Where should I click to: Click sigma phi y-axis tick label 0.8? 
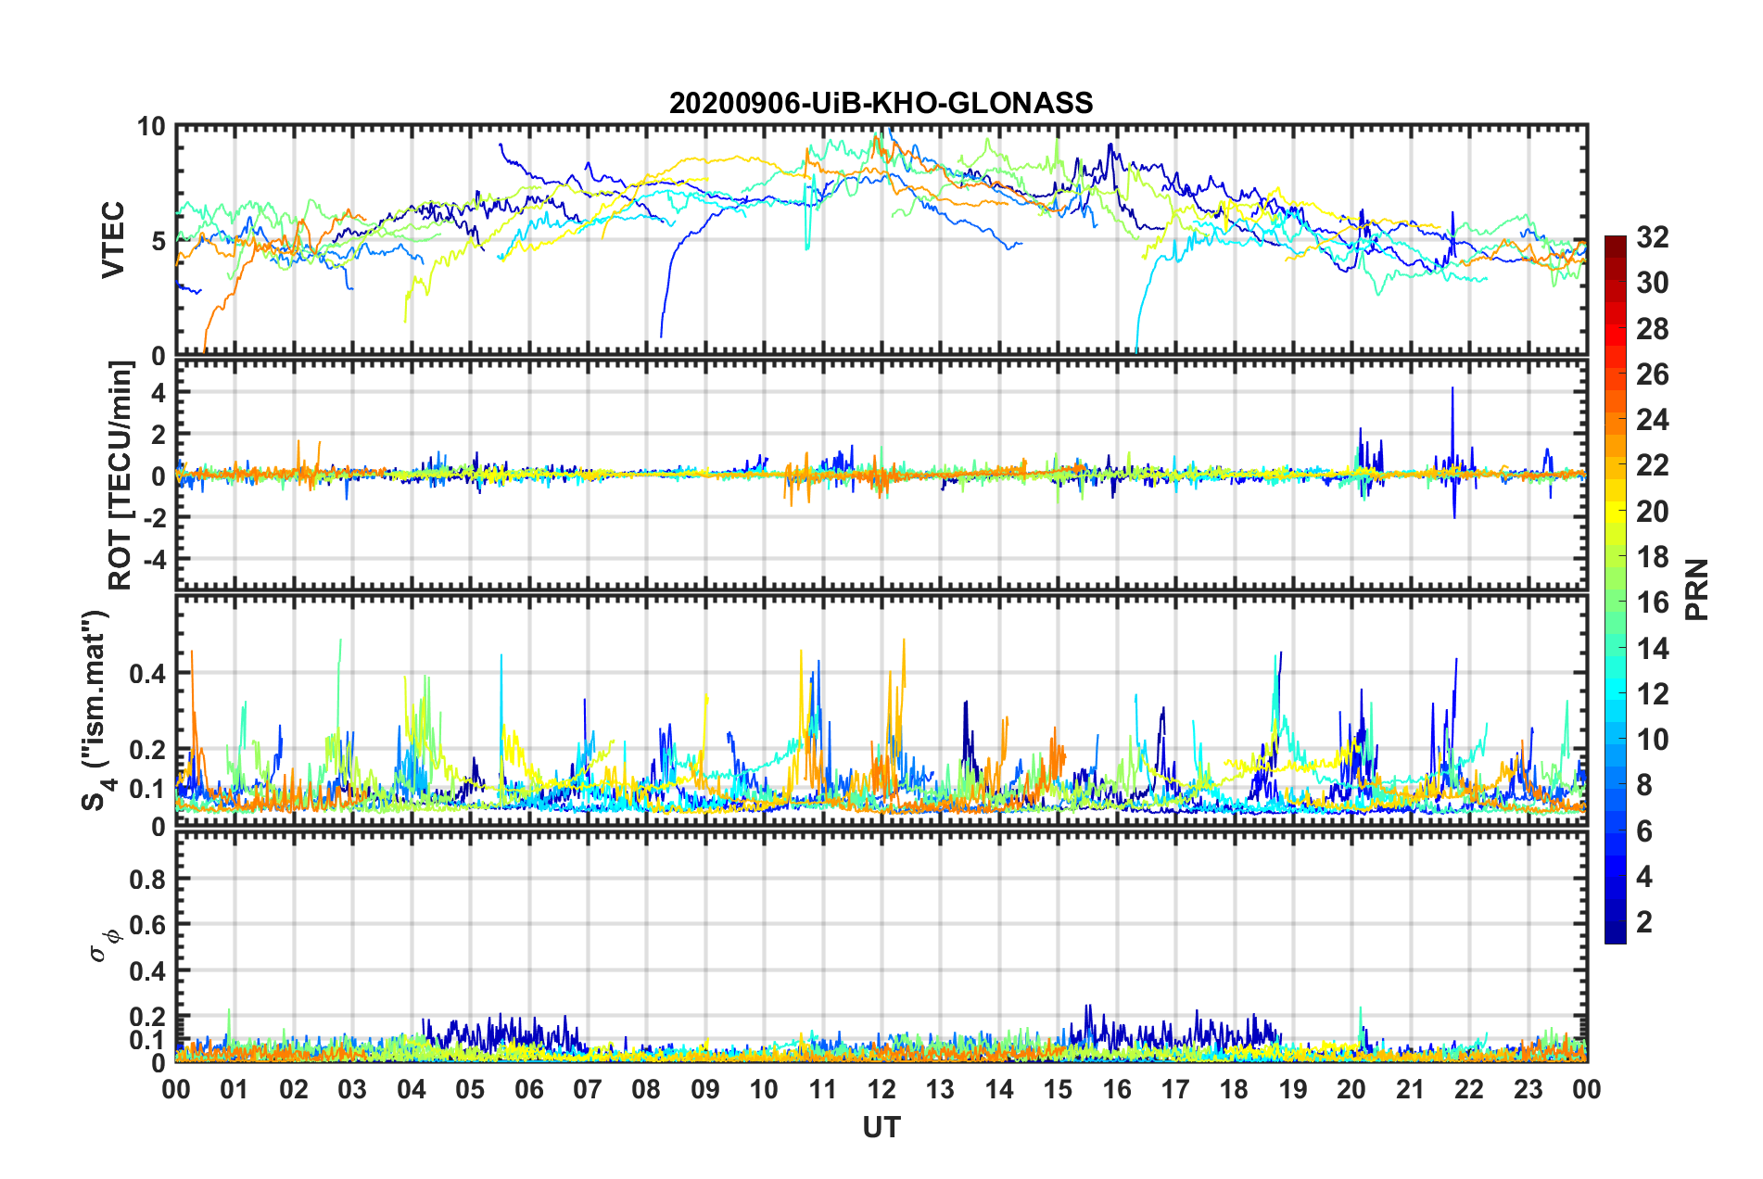point(147,879)
